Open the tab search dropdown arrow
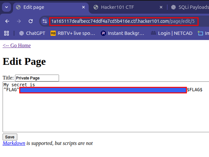209x157 pixels. [7, 7]
